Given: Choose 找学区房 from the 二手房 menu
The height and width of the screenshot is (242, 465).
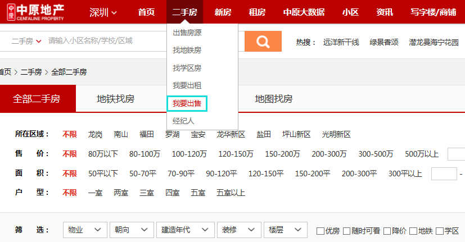Looking at the screenshot, I should [x=187, y=68].
